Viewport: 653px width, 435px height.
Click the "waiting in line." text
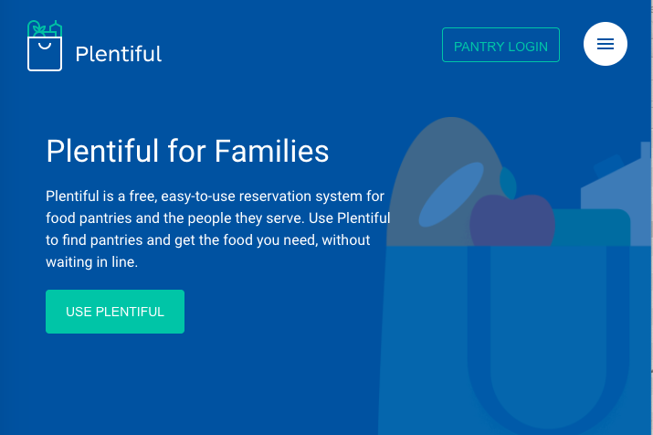(x=91, y=261)
